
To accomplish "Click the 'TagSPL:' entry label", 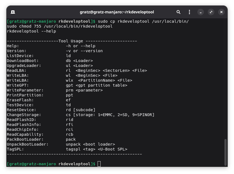I will [15, 149].
